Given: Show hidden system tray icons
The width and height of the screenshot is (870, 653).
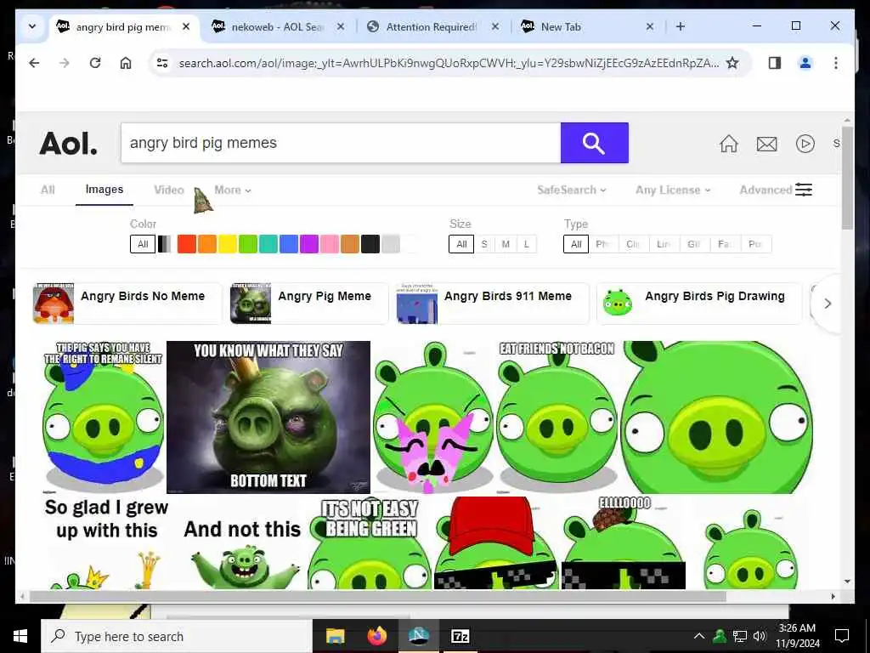Looking at the screenshot, I should click(x=699, y=636).
